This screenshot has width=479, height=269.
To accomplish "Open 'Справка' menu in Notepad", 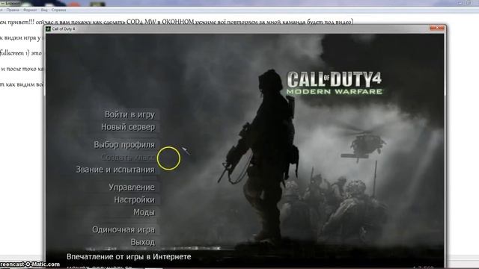I will tap(58, 10).
